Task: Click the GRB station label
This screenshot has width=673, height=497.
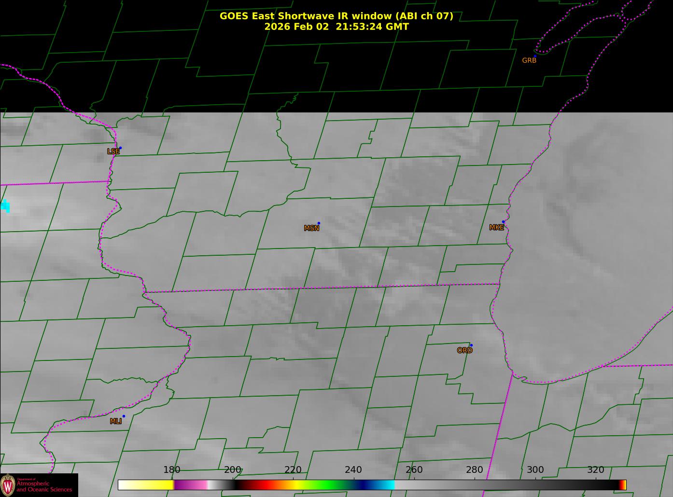Action: pyautogui.click(x=529, y=61)
